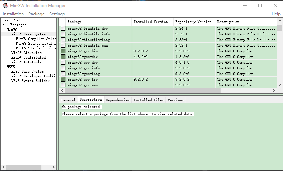This screenshot has height=171, width=283.
Task: Select the mingw32-gcc-man package name
Action: [x=83, y=85]
